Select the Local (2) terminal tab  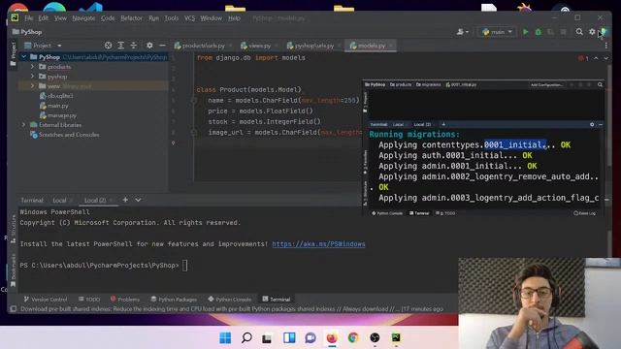(95, 201)
